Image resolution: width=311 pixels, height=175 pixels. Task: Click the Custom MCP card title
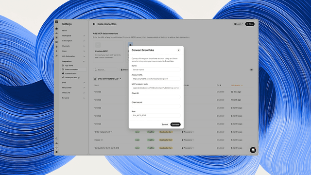point(102,51)
